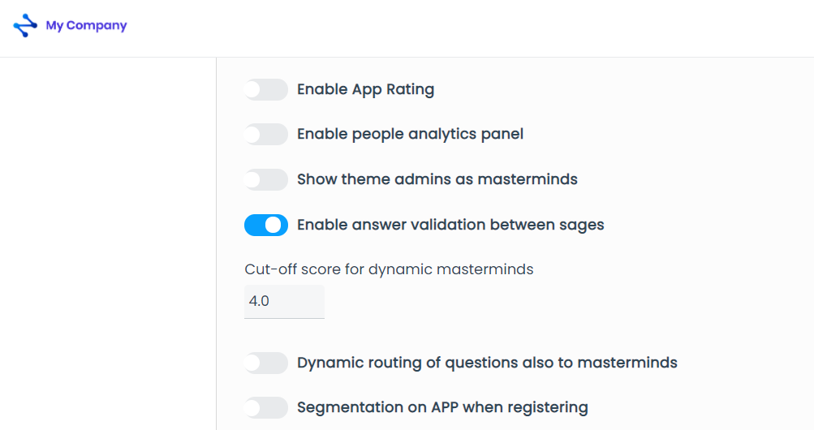Click Dynamic routing of questions label text
Screen dimensions: 814x430
[x=487, y=363]
